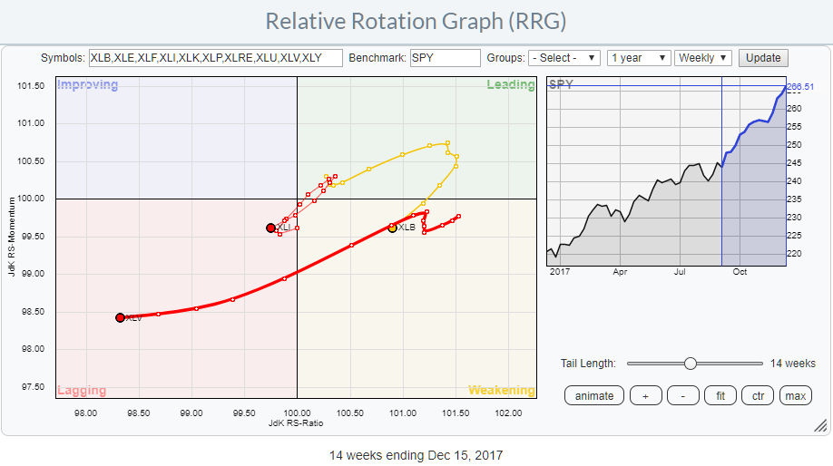Click the resize grip icon at corner
This screenshot has width=833, height=466.
coord(821,425)
